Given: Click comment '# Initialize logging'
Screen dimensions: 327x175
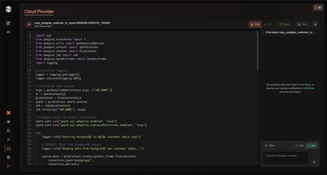Looking at the screenshot, I should (51, 70).
